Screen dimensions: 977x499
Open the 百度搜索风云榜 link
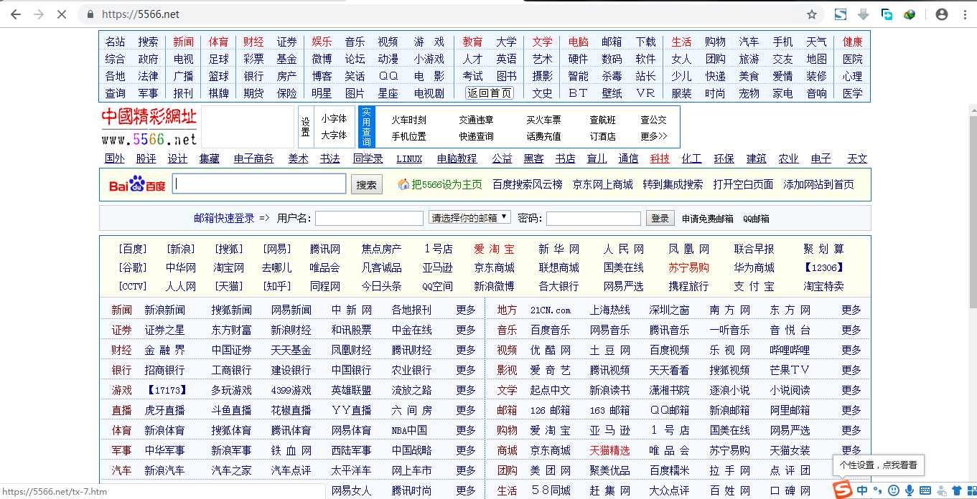coord(528,184)
